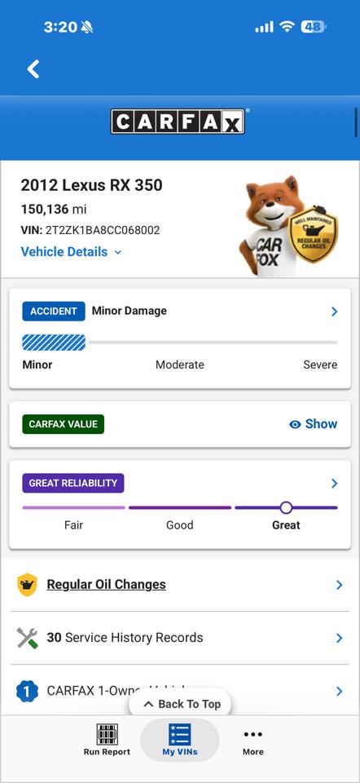Show the hidden CARFAX Value

coord(313,424)
